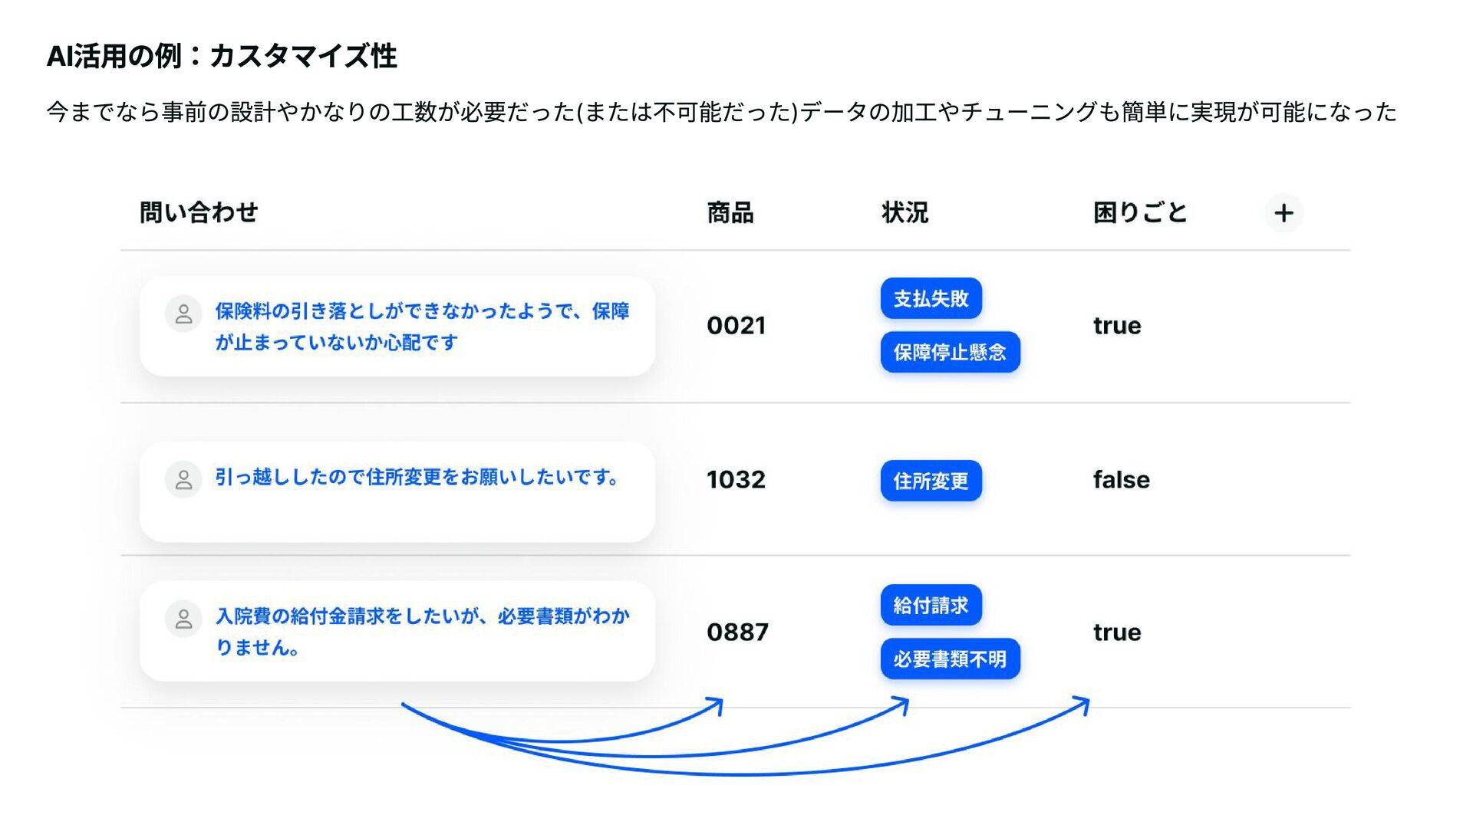Open the 引っ越し住所変更 inquiry card
1473x828 pixels.
pos(397,492)
